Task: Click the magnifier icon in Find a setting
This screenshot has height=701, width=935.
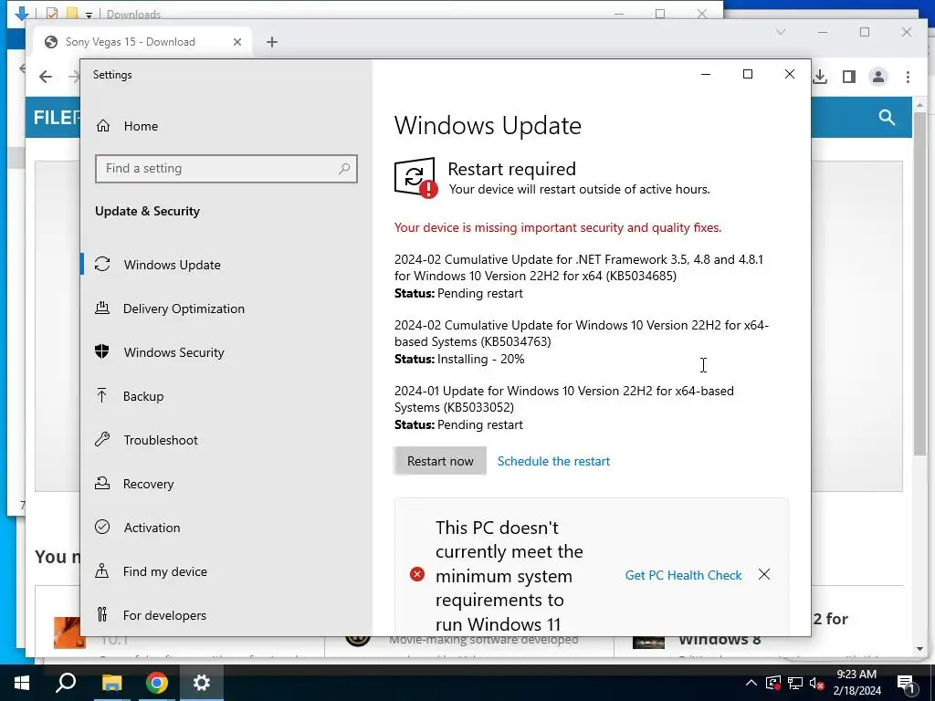Action: tap(344, 169)
